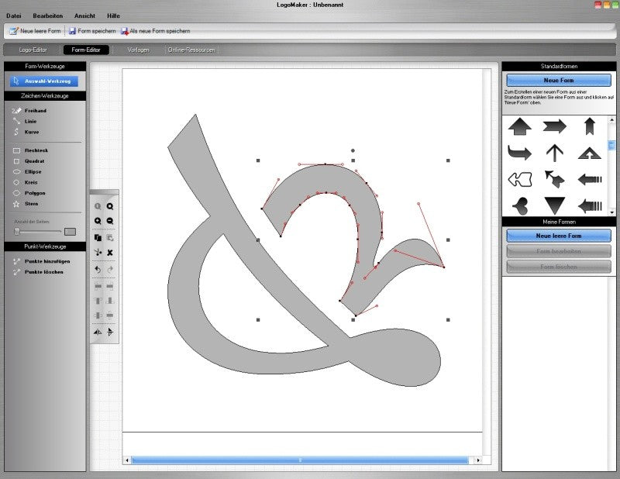Click the copy icon in floating toolbar
The width and height of the screenshot is (620, 479).
[98, 237]
